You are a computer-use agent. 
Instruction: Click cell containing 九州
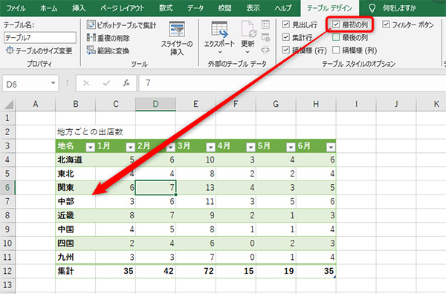click(76, 257)
